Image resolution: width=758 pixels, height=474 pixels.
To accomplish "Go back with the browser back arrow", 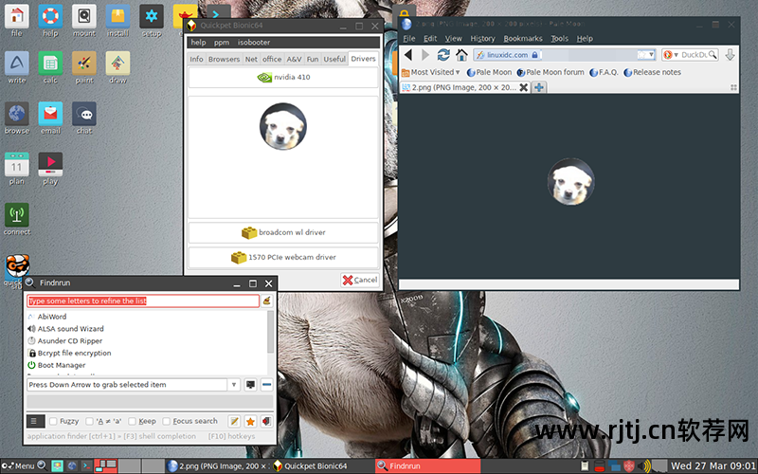I will [x=408, y=55].
